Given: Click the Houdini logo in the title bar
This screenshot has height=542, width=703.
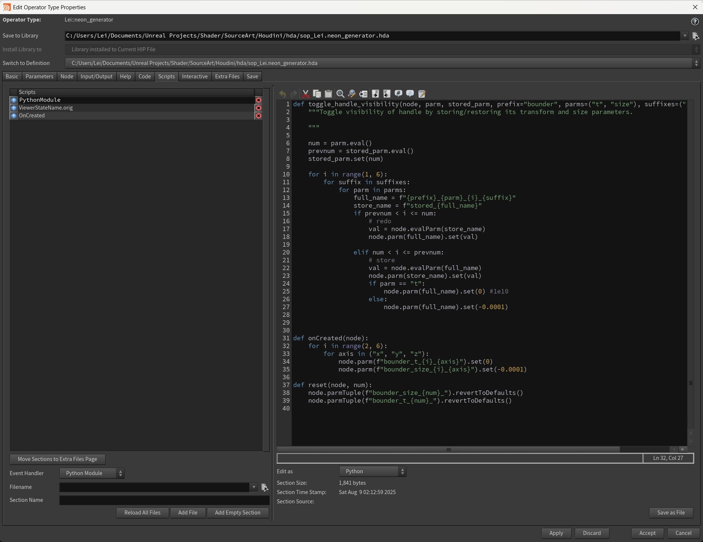Looking at the screenshot, I should click(x=7, y=7).
